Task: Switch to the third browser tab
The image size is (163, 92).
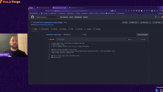Action: coord(76,8)
